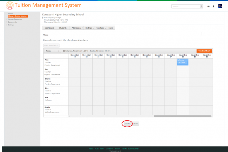
Task: Open the Invite footer link
Action: pyautogui.click(x=97, y=149)
